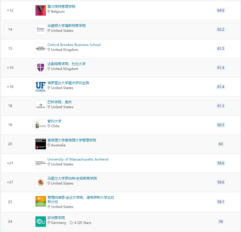The width and height of the screenshot is (241, 232).
Task: Click the 鲁汶根特管理学院 school link
Action: click(x=61, y=6)
